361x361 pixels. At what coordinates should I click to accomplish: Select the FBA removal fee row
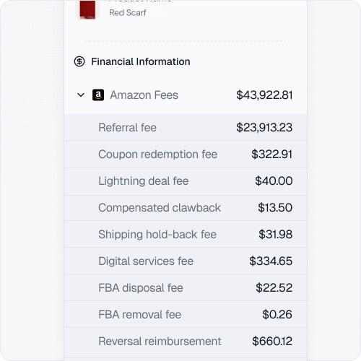coord(186,314)
